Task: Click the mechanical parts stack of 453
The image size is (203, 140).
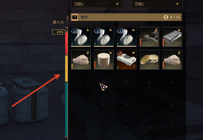Action: pyautogui.click(x=149, y=37)
